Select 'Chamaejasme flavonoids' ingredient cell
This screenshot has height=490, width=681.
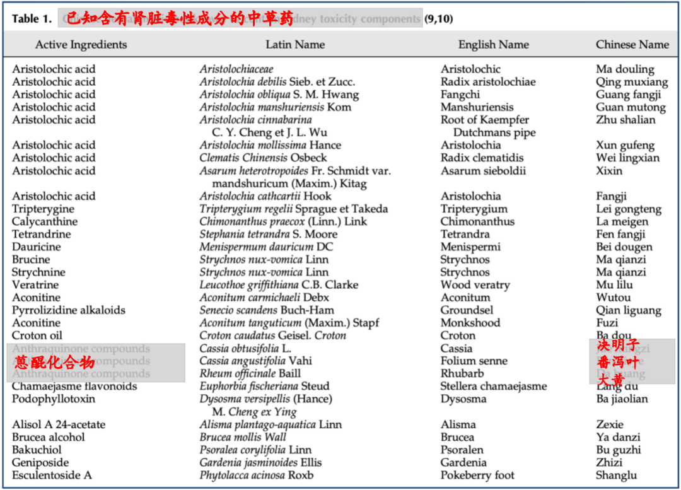tap(74, 386)
